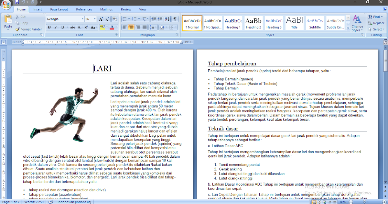Image resolution: width=388 pixels, height=204 pixels.
Task: Open the Select dropdown in Editing
Action: 376,29
